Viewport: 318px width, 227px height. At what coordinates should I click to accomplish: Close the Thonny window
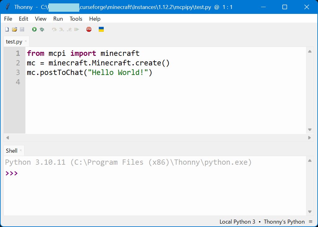307,7
